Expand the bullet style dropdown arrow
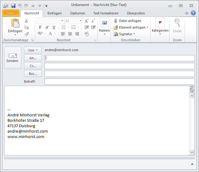The image size is (199, 172). pyautogui.click(x=68, y=27)
